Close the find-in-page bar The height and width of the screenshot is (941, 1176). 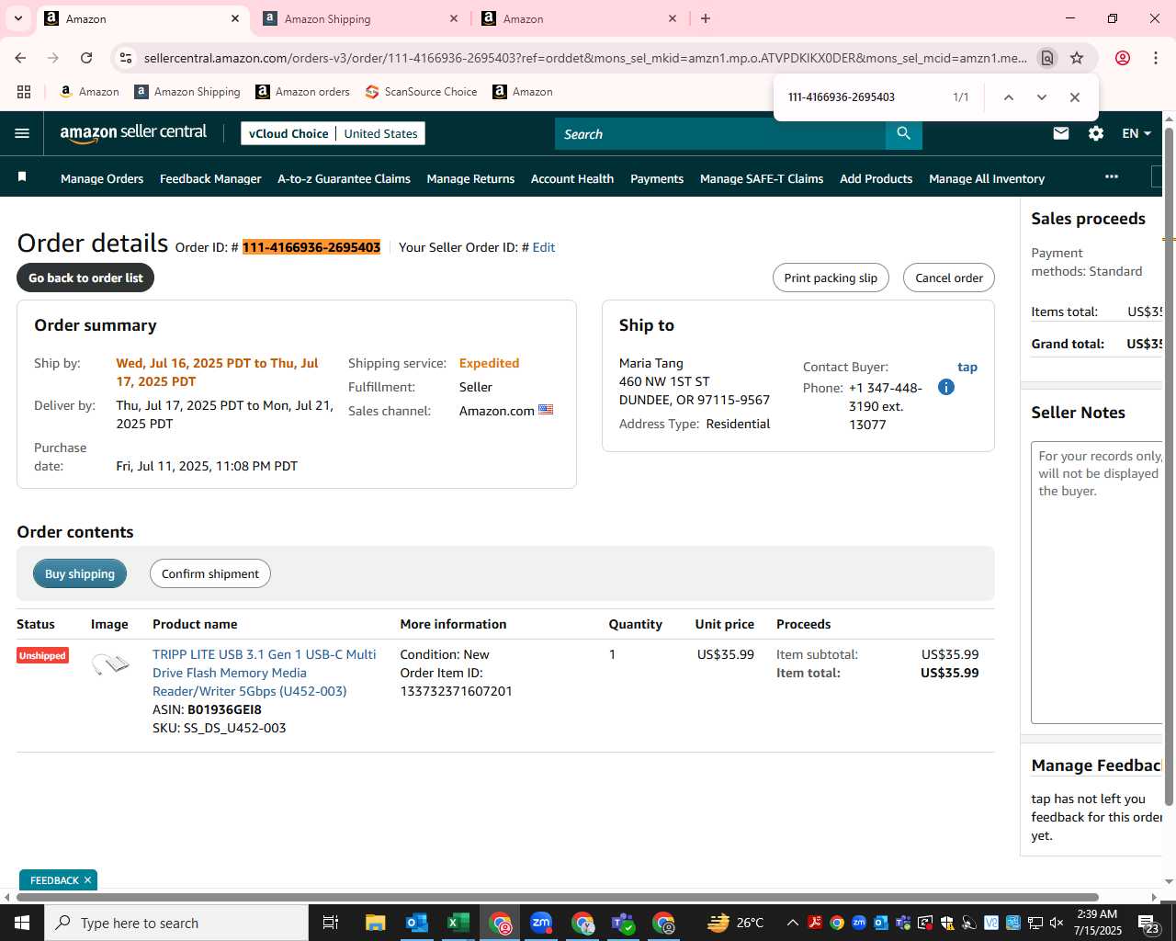(1074, 97)
